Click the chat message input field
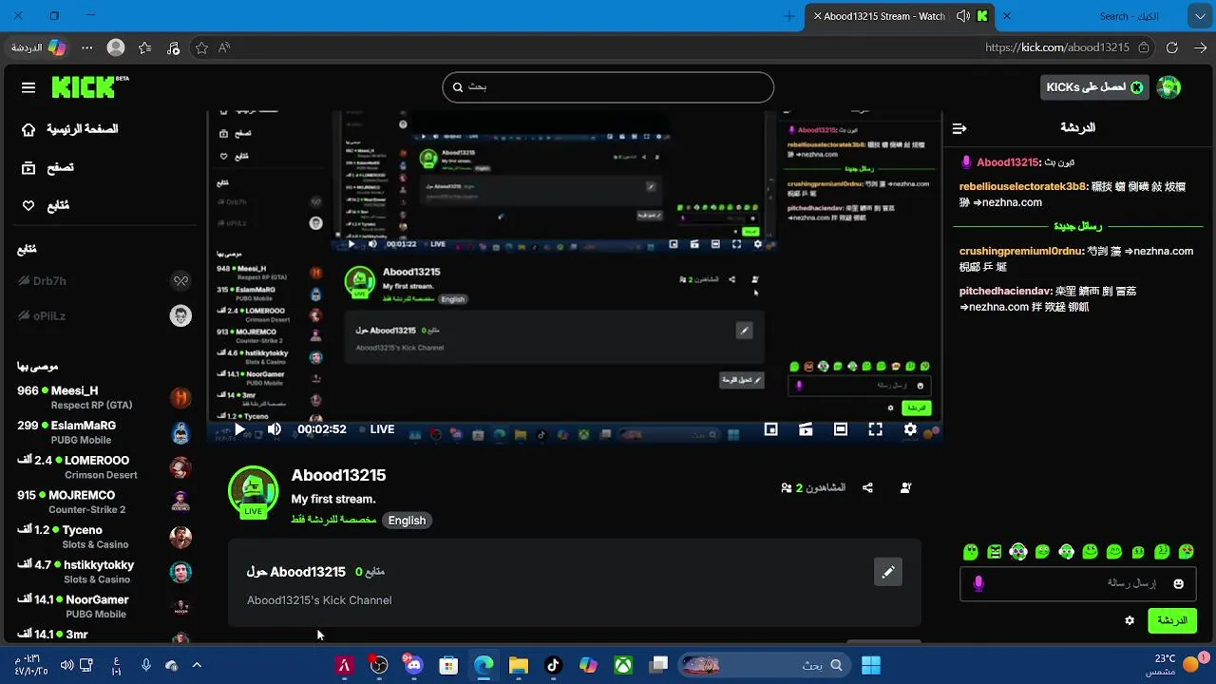Viewport: 1216px width, 684px height. pyautogui.click(x=1077, y=583)
